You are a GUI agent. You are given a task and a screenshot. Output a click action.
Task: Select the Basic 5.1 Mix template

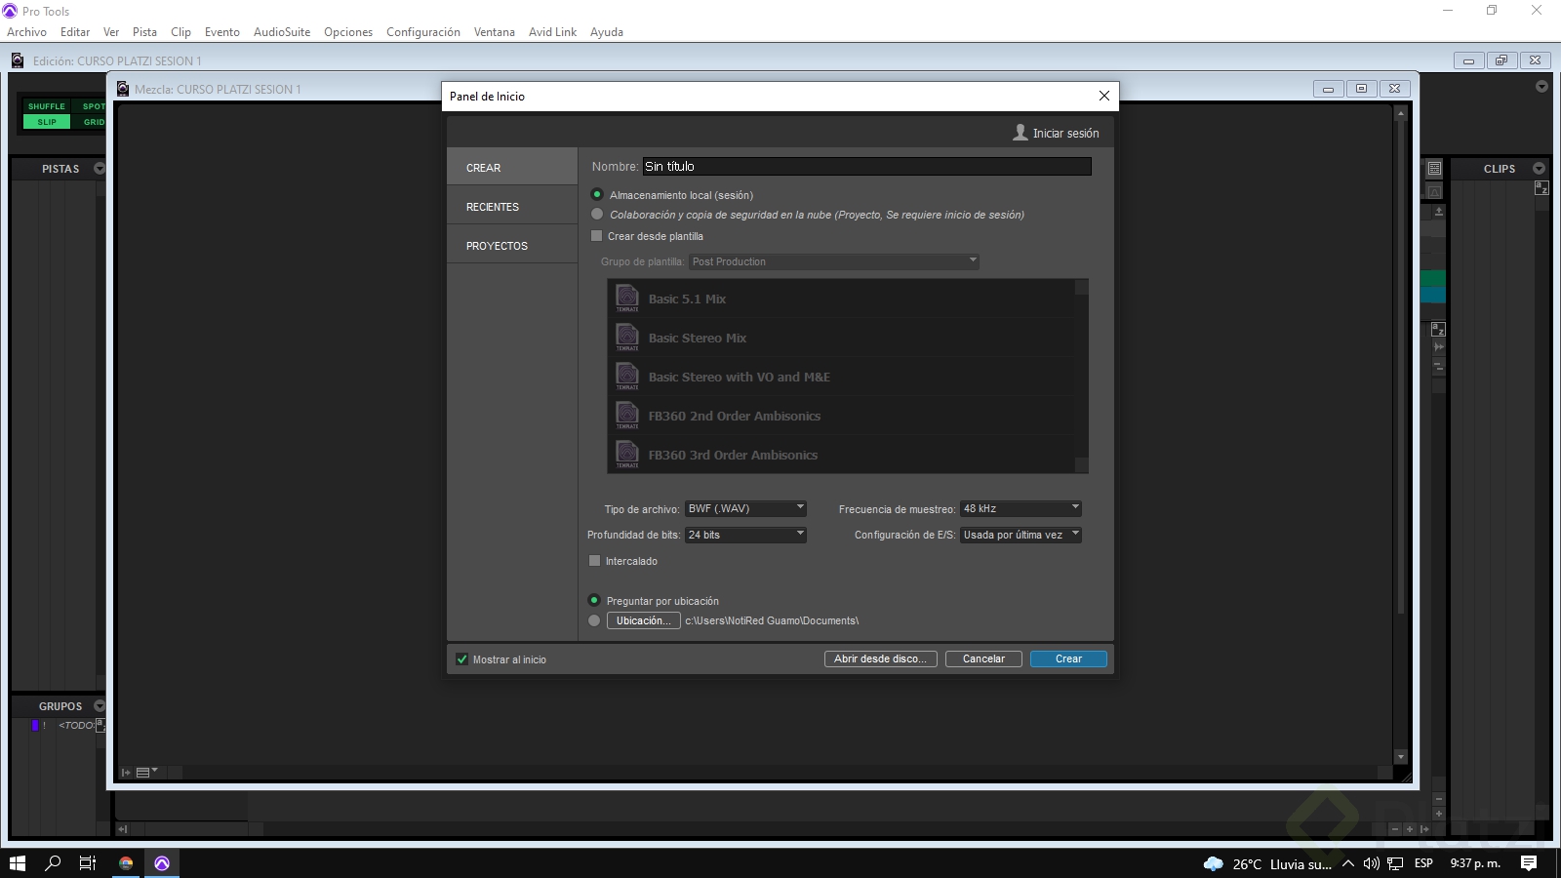688,299
